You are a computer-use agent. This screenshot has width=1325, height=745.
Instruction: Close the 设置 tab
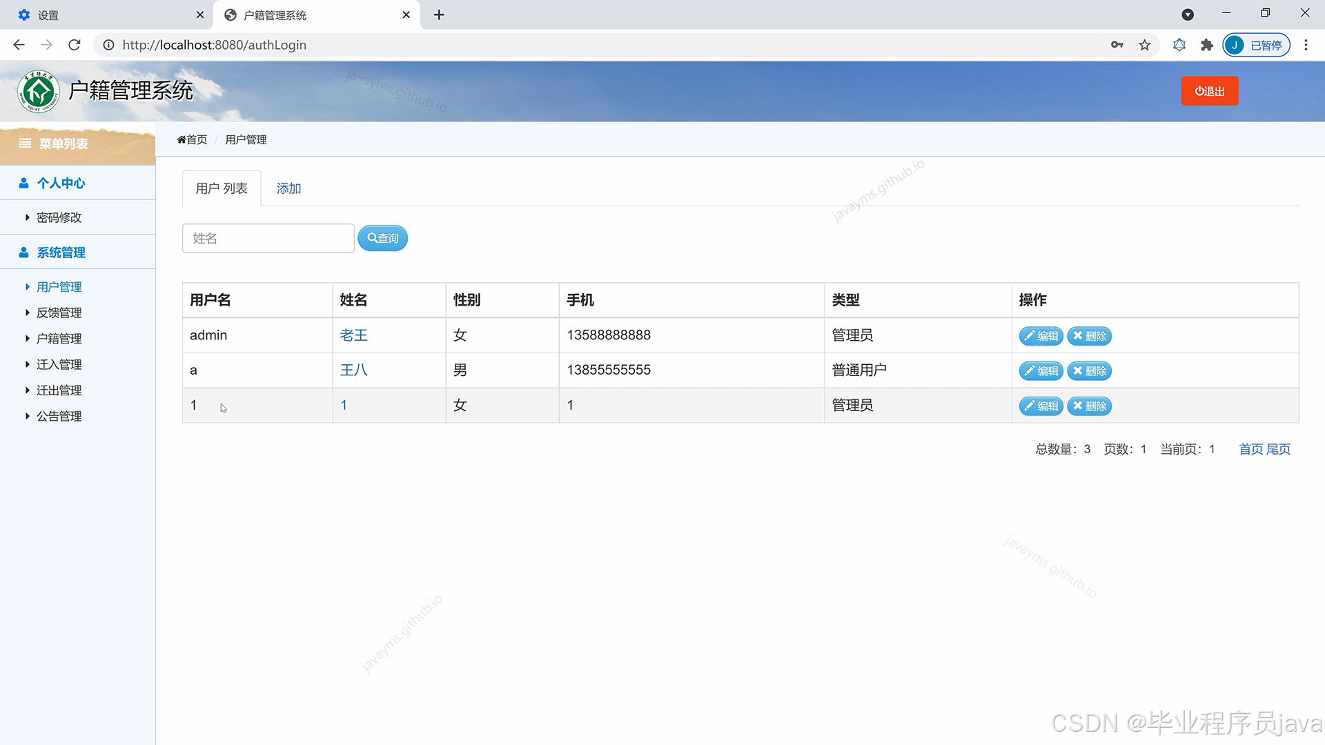[x=200, y=14]
